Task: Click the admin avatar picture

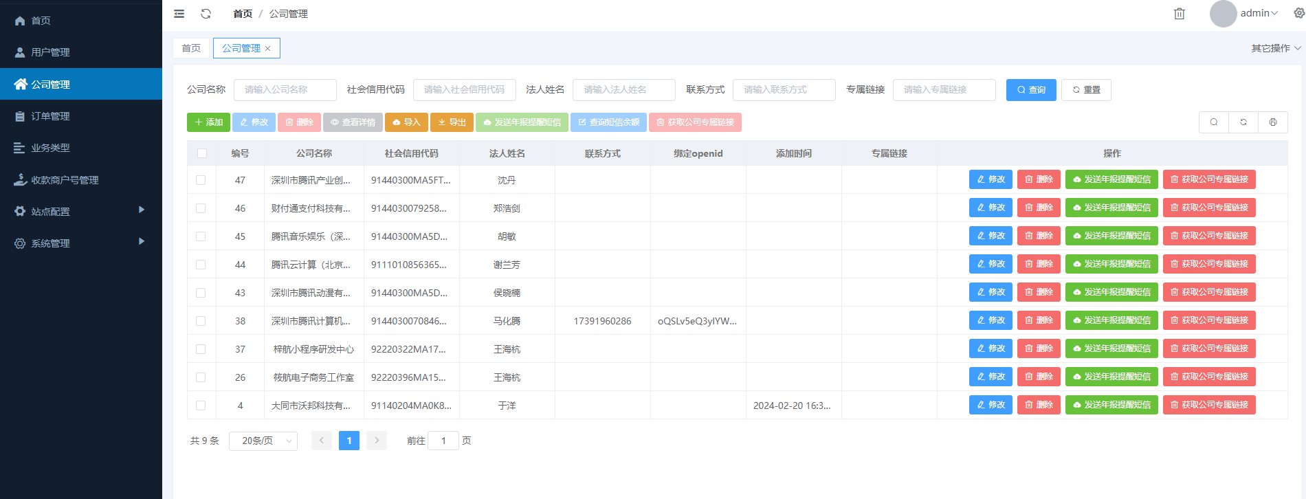Action: pyautogui.click(x=1223, y=14)
